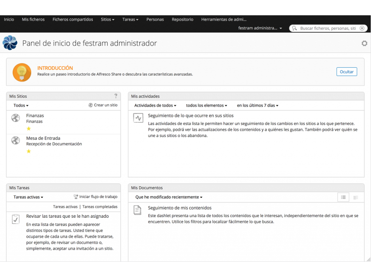Click the Tareas completadas link
371x278 pixels.
(x=100, y=207)
